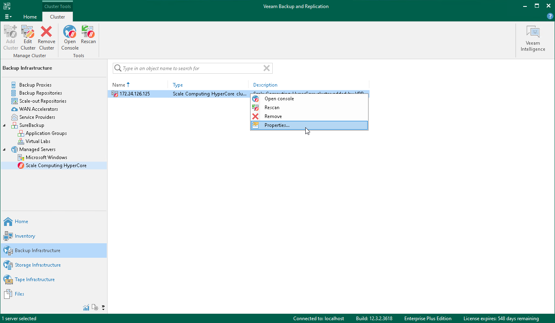Click the Build 12.3.2.3618 status text
This screenshot has width=555, height=323.
click(x=374, y=319)
